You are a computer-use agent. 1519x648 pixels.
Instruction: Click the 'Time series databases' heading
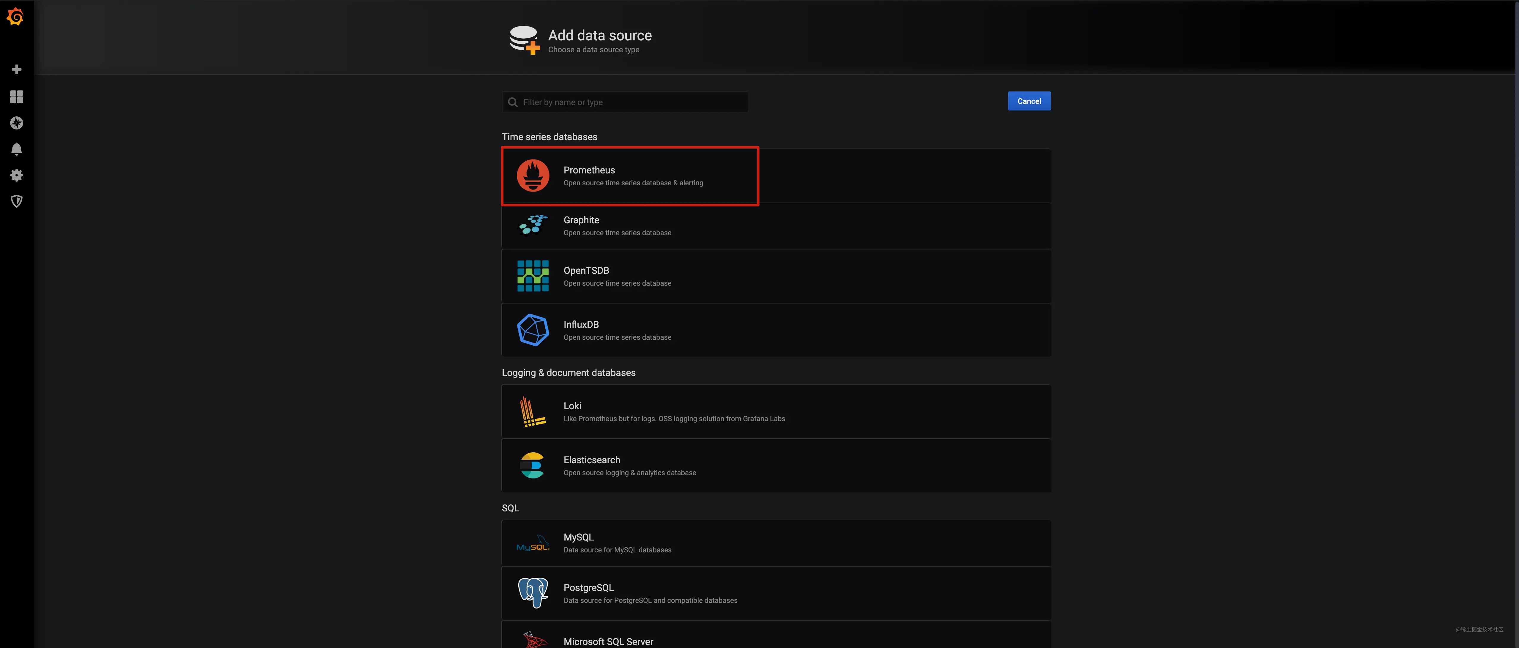tap(550, 137)
